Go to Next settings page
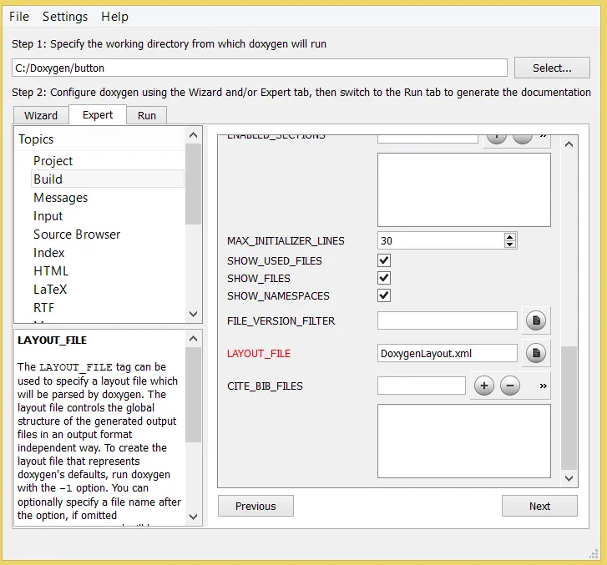Screen dimensions: 607x565 [x=539, y=506]
